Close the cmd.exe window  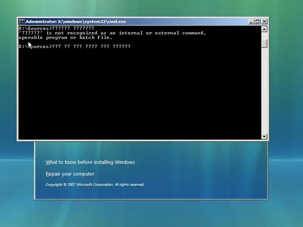pos(264,22)
